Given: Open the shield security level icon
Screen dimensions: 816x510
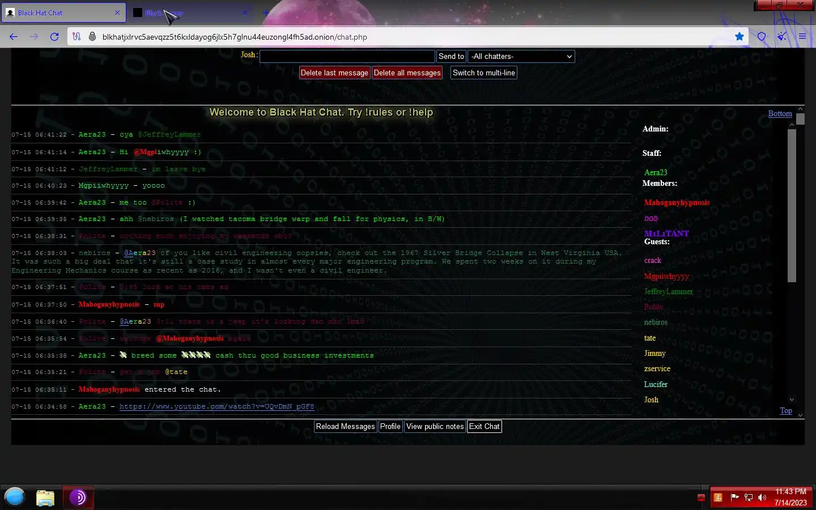Looking at the screenshot, I should pyautogui.click(x=762, y=37).
